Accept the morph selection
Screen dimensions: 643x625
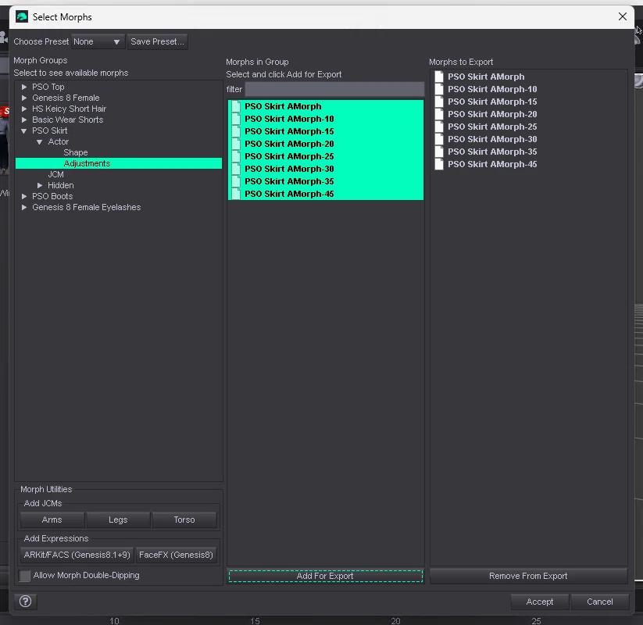(540, 602)
